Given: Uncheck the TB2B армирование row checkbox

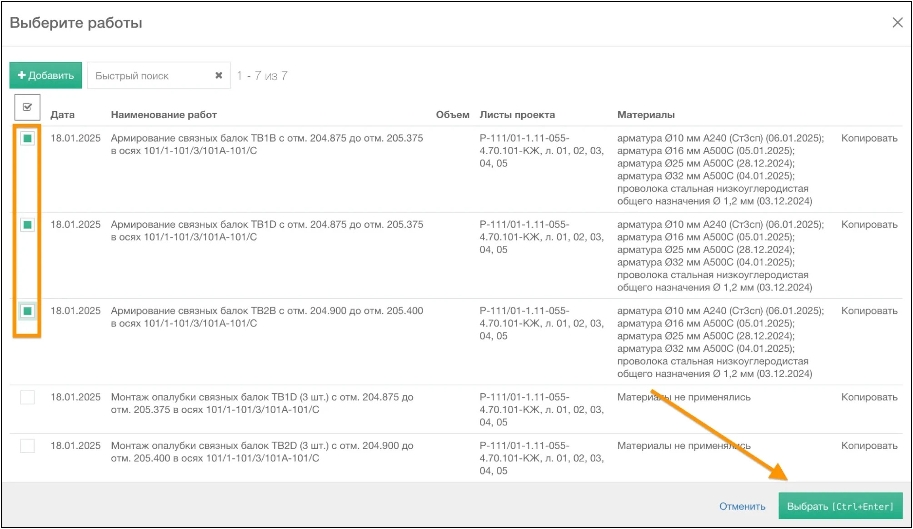Looking at the screenshot, I should click(27, 311).
